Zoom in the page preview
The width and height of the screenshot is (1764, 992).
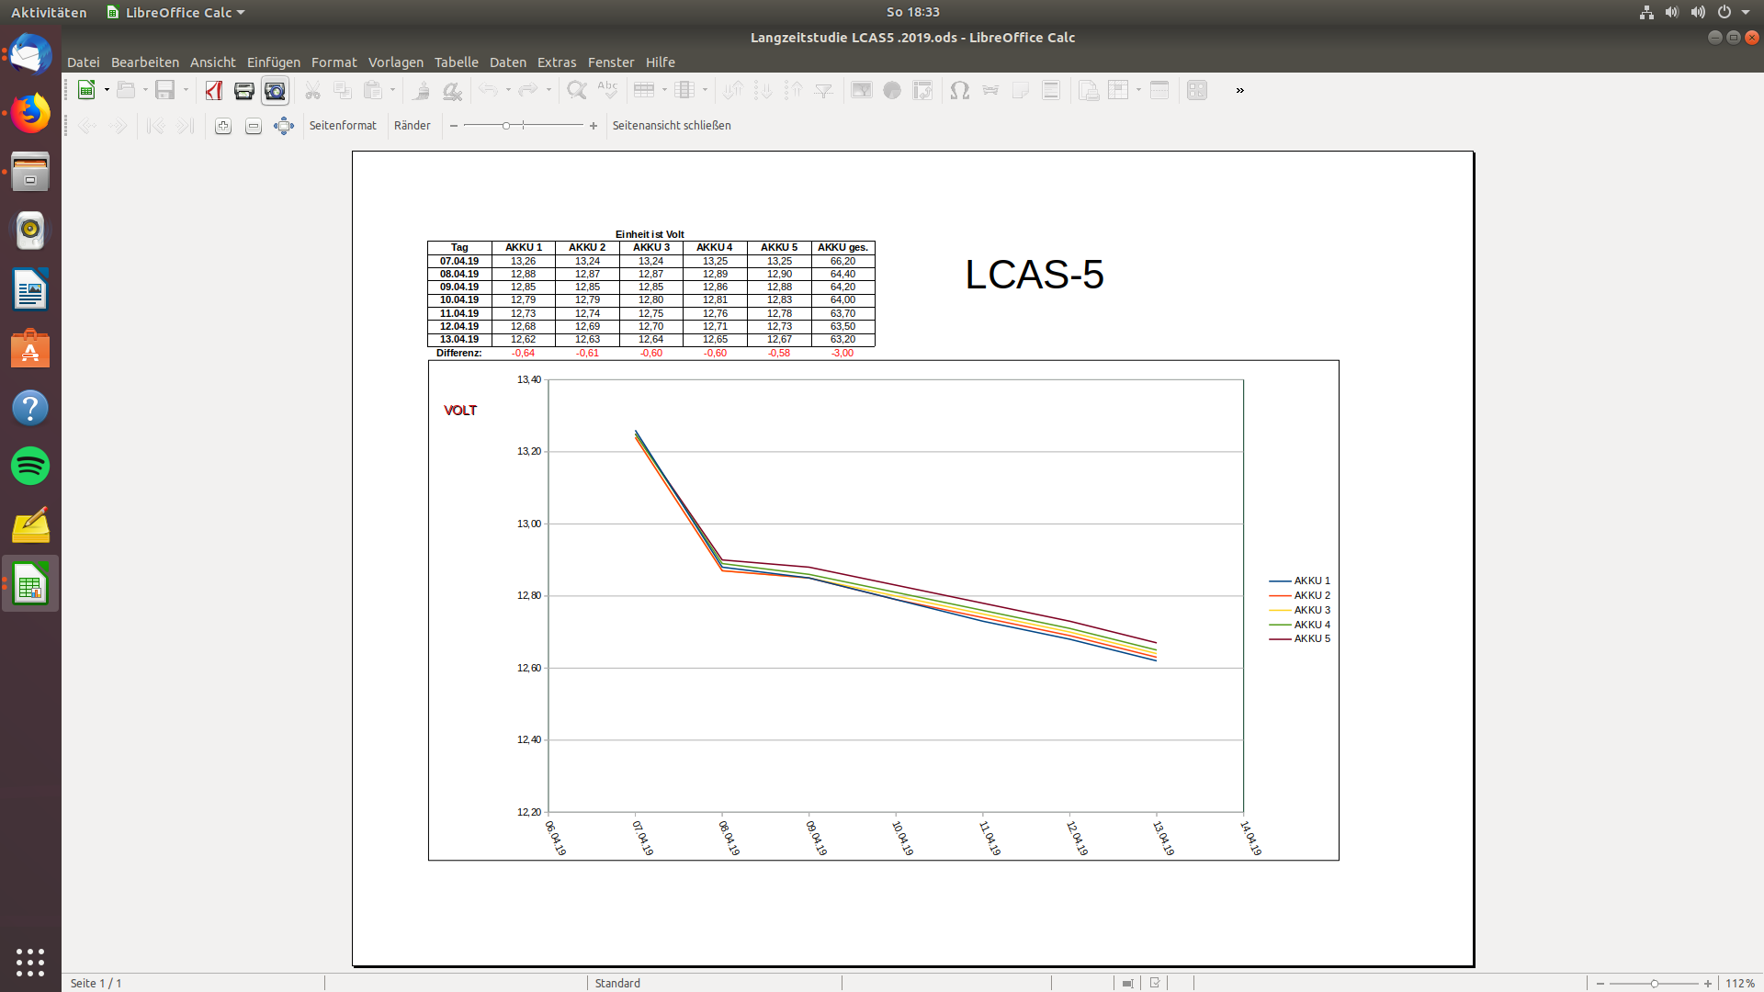[223, 126]
